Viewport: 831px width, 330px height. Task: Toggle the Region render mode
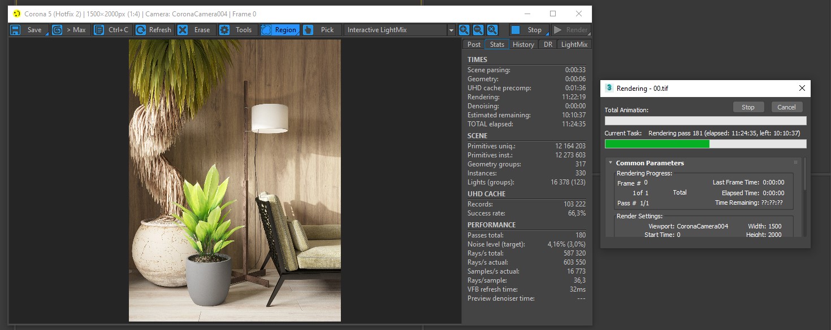pos(280,30)
